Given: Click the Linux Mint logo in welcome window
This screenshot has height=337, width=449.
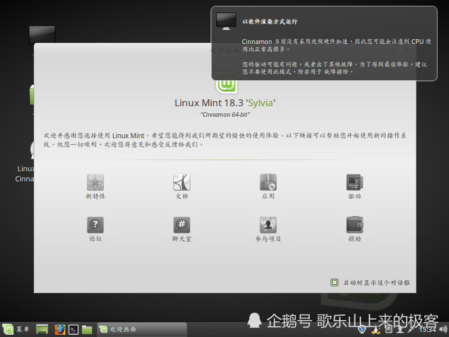Looking at the screenshot, I should point(227,84).
